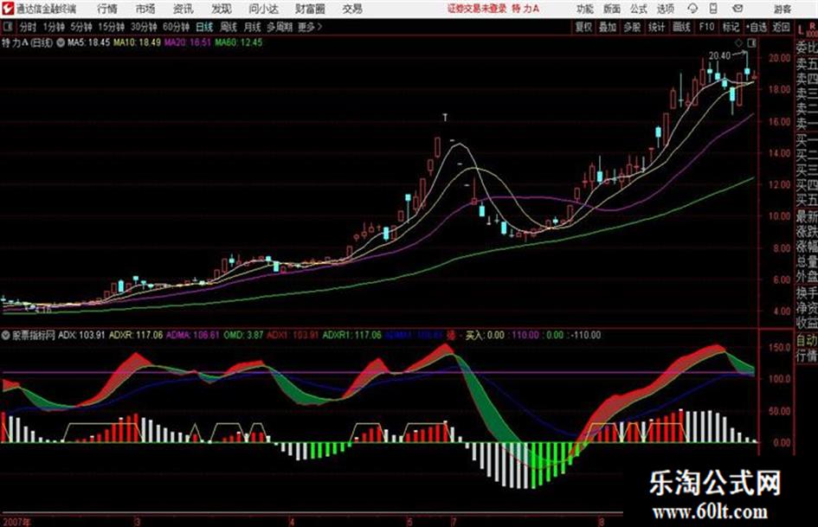This screenshot has width=818, height=527.
Task: Switch to 5分钟 chart period
Action: point(81,27)
